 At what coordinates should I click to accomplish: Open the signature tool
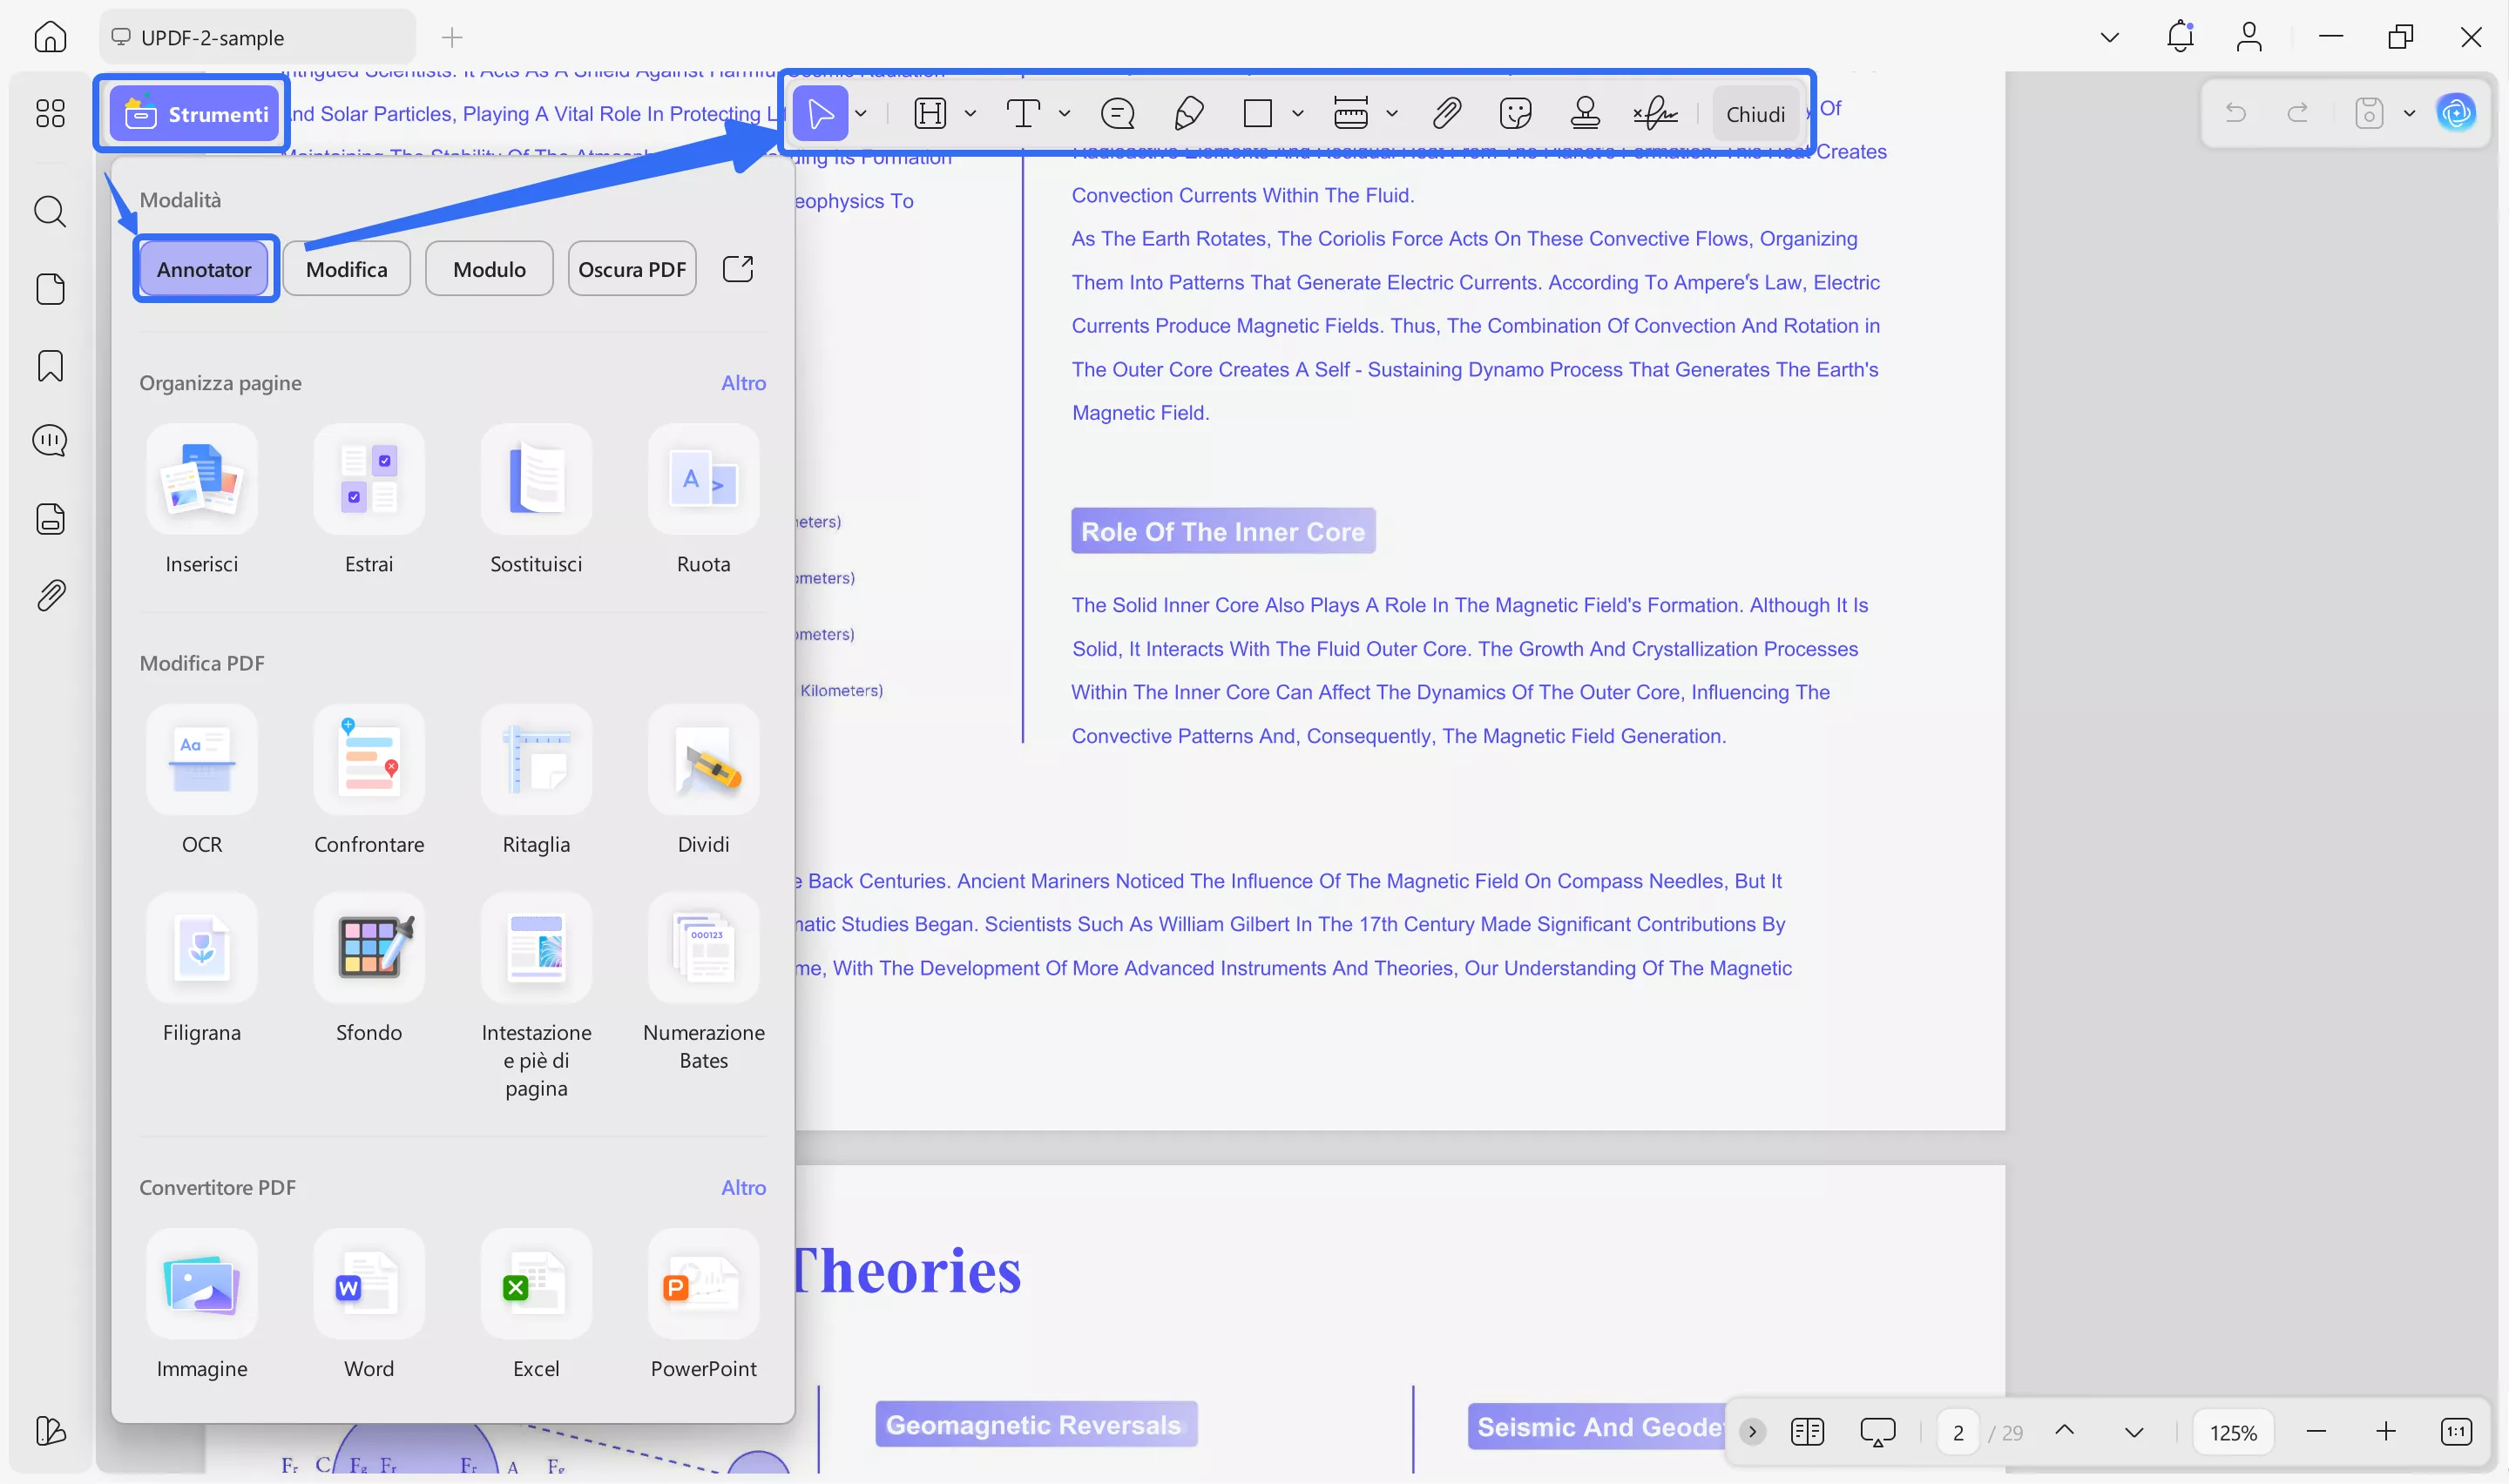(1656, 113)
